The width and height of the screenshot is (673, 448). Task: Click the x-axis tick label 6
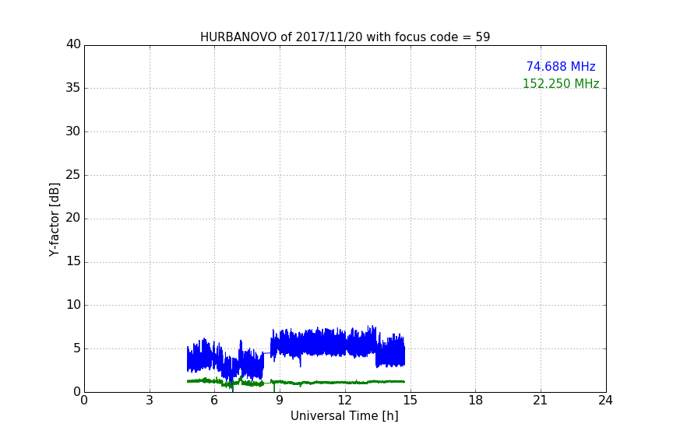(214, 401)
